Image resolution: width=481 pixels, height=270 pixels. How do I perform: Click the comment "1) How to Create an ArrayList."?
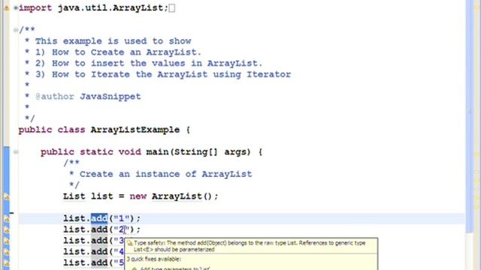click(119, 52)
